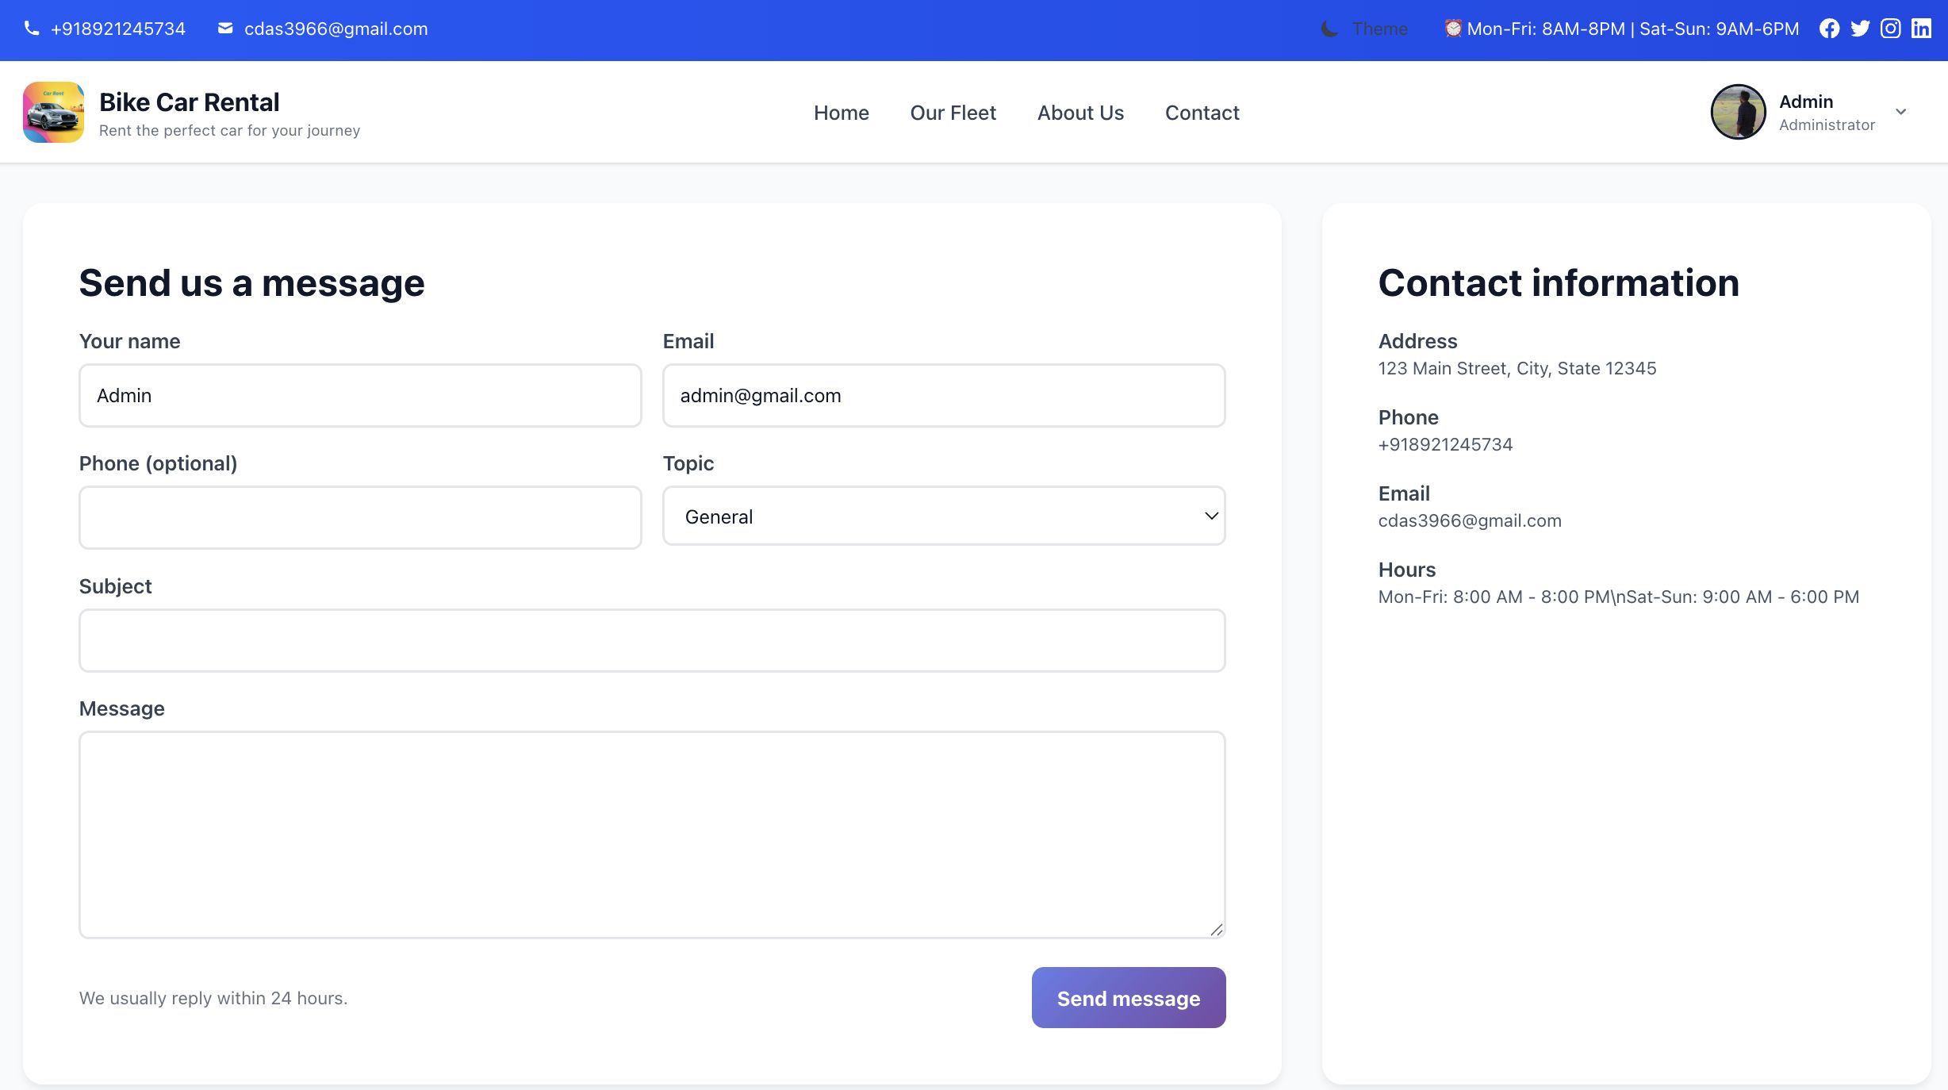Click the phone icon in top bar

[x=32, y=29]
